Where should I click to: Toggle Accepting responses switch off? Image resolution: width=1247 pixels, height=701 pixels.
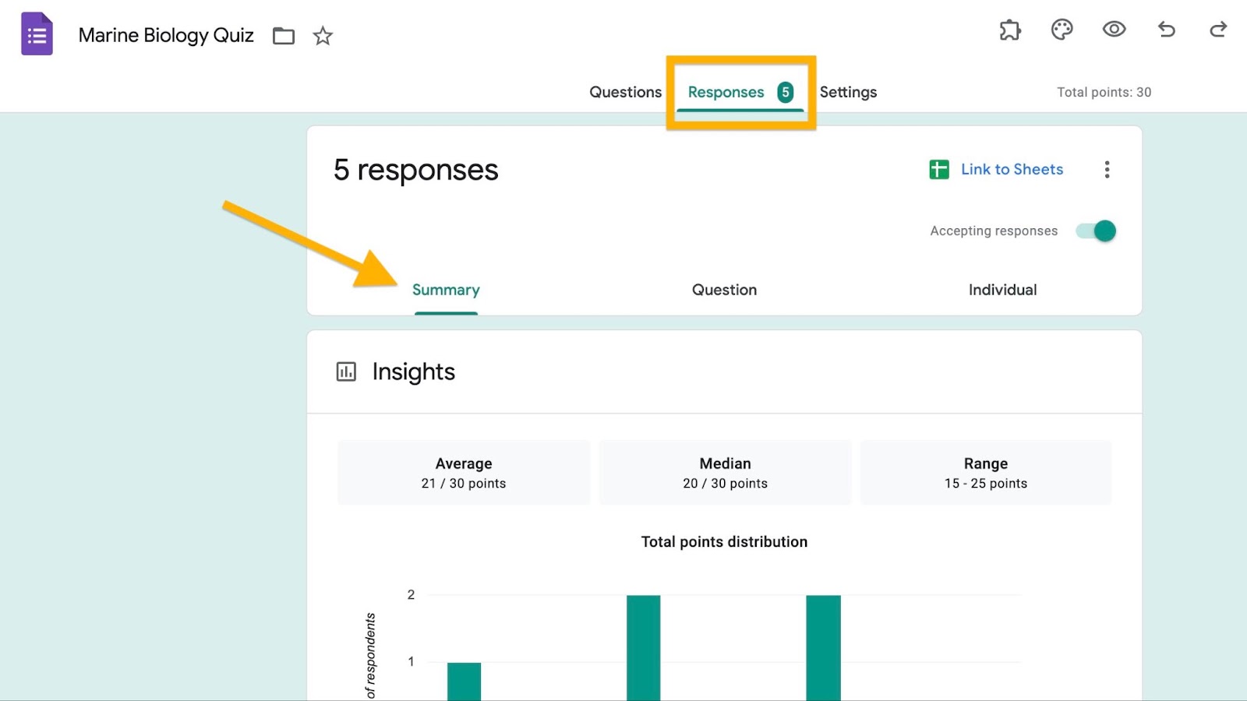point(1097,231)
